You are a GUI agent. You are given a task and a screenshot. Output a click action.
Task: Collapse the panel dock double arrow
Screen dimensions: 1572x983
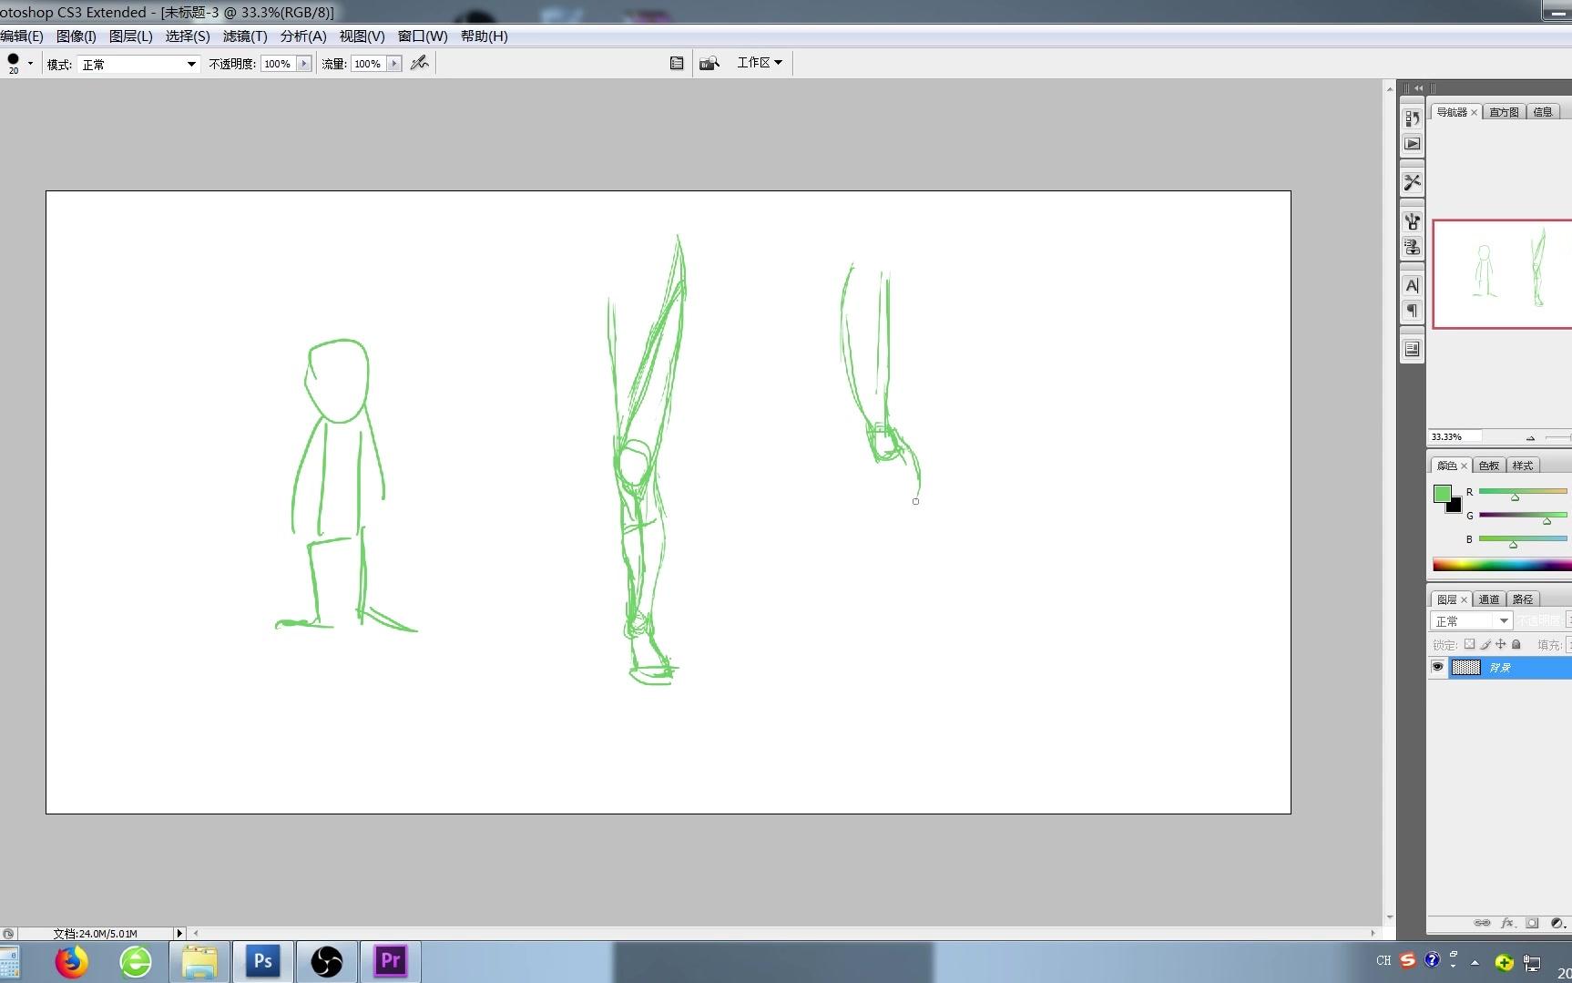1418,88
